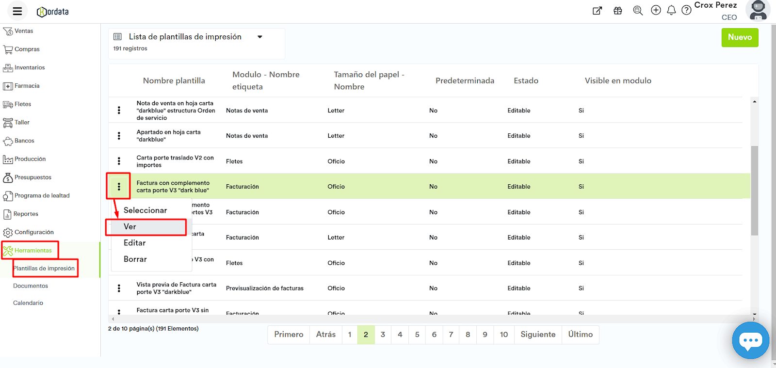Choose Borrar from the context menu
The image size is (776, 368).
[135, 259]
